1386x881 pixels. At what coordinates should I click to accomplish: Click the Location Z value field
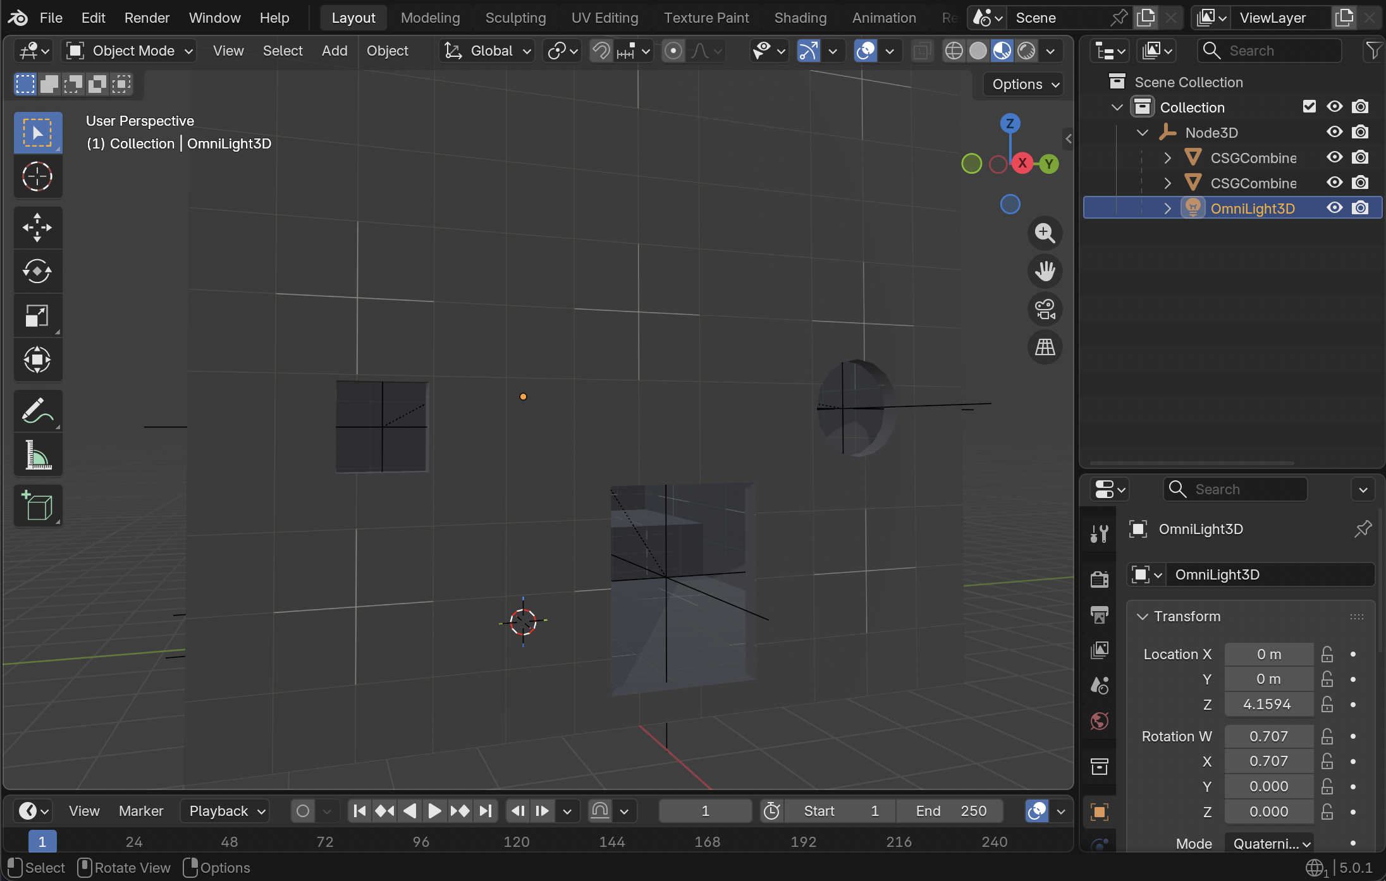(x=1268, y=704)
